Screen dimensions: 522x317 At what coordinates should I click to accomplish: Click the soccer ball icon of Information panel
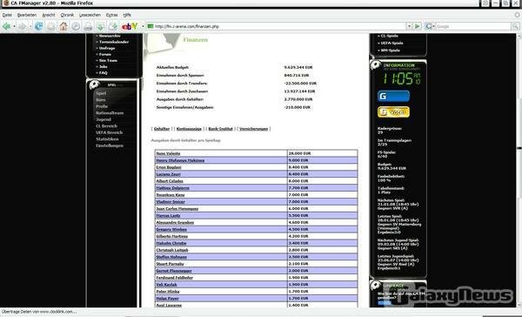[376, 65]
